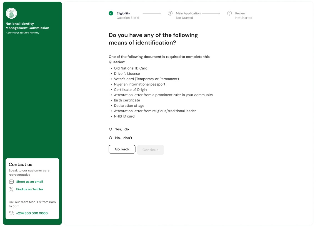Click the Contact us heading
Viewport: 320px width, 227px height.
coord(20,164)
